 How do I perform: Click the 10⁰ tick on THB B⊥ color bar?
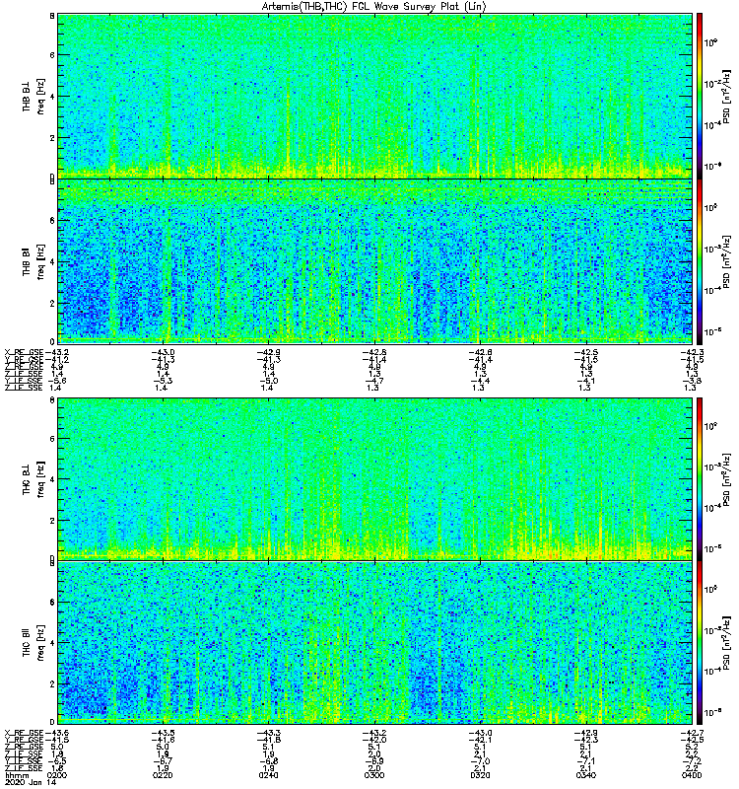click(x=709, y=42)
